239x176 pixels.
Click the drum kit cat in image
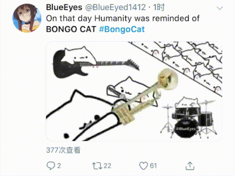[x=189, y=118]
